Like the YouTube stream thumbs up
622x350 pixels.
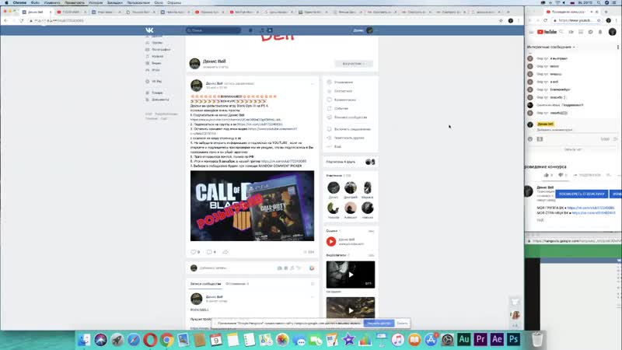point(548,175)
